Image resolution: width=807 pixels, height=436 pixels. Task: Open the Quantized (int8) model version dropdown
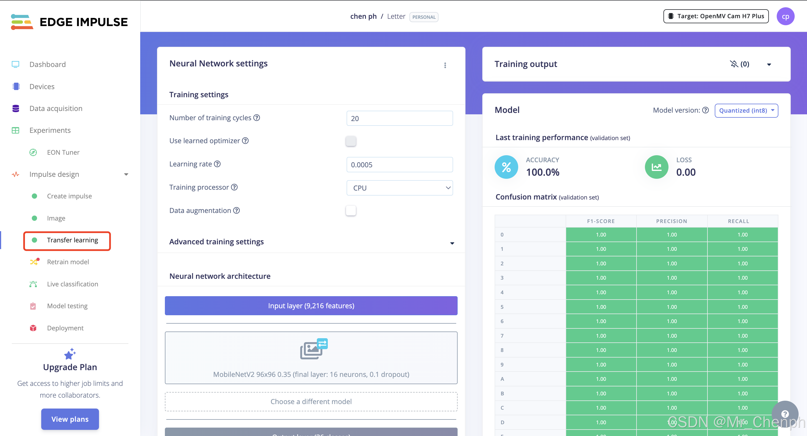(x=746, y=110)
